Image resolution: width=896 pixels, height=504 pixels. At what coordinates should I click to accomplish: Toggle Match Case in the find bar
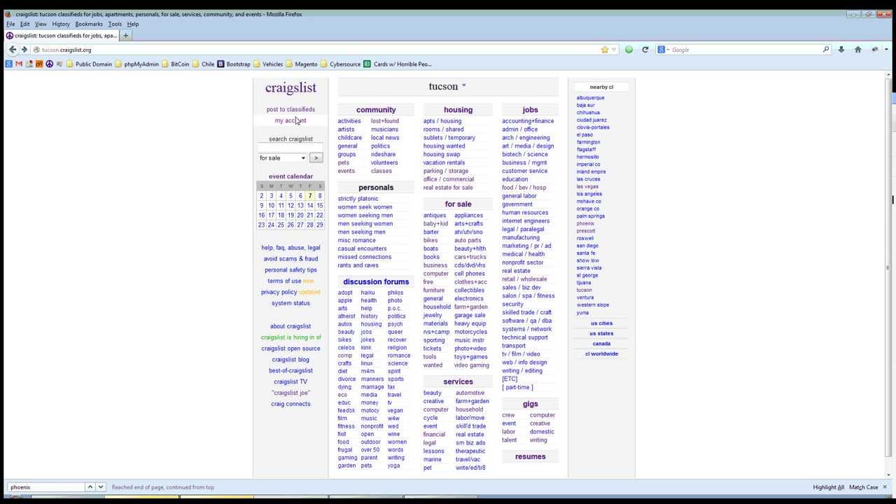tap(863, 487)
